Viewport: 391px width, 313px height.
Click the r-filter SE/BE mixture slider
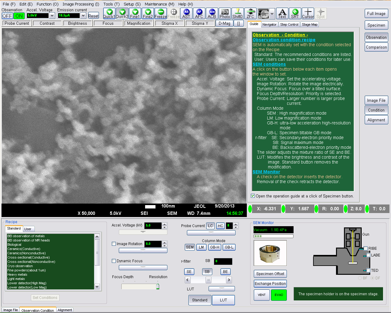click(x=208, y=280)
